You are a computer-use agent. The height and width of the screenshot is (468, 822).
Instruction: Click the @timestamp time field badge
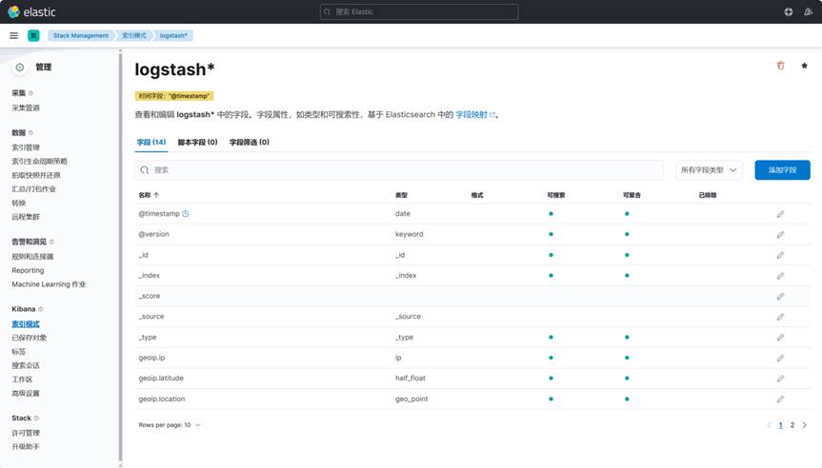174,96
